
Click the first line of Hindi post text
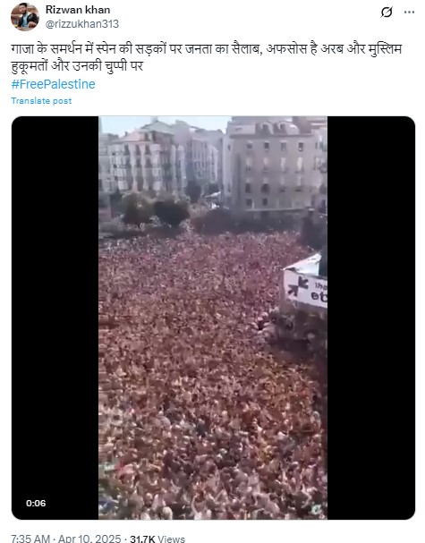206,49
